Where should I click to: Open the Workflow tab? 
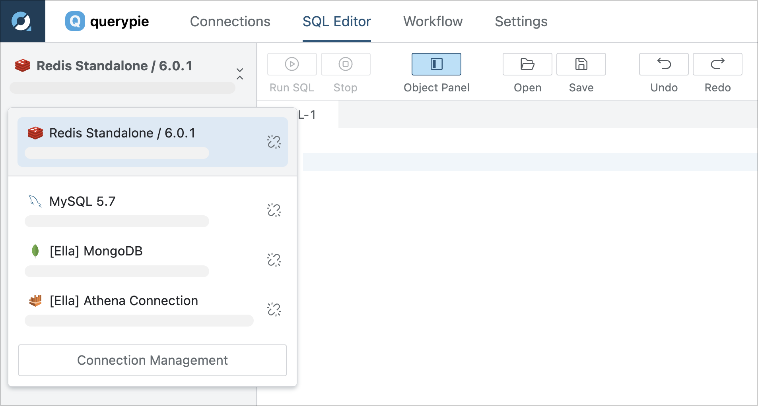tap(433, 21)
